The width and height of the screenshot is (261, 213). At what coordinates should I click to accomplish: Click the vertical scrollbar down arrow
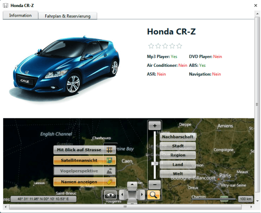258,201
